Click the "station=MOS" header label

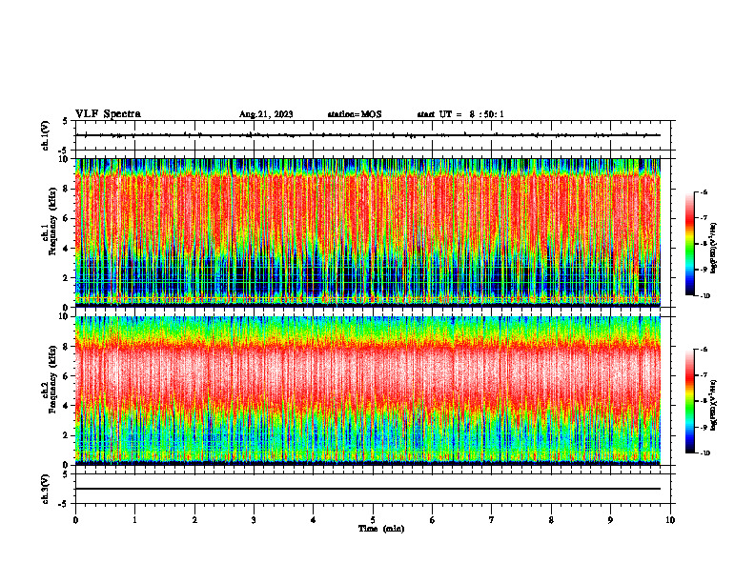tap(355, 114)
